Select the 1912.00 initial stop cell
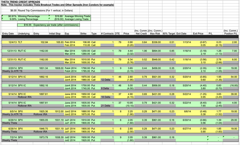240x145 pixels. tap(59, 111)
